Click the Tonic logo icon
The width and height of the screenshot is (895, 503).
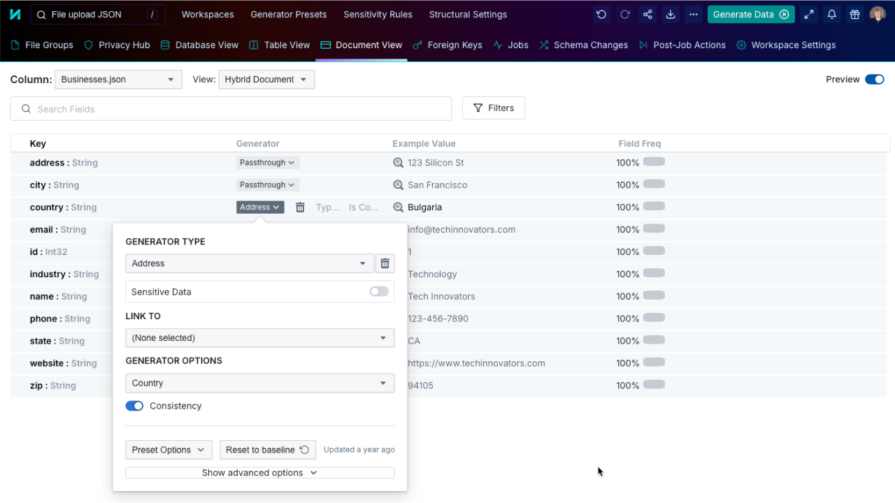[x=15, y=14]
